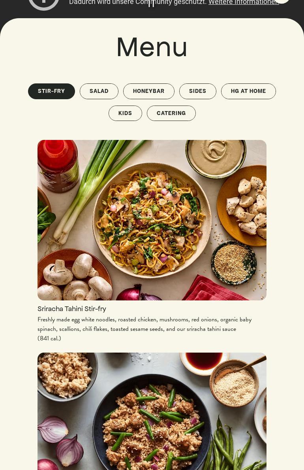Open the Weitere Informationen link
This screenshot has height=470, width=304.
(244, 2)
